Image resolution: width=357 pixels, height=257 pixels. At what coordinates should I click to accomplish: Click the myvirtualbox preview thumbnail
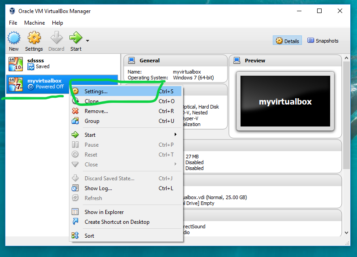285,102
